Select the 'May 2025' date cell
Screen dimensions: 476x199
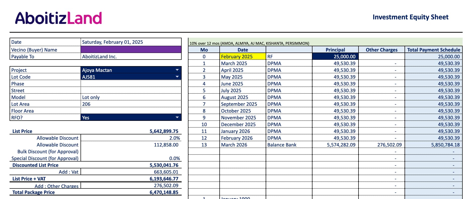click(243, 77)
